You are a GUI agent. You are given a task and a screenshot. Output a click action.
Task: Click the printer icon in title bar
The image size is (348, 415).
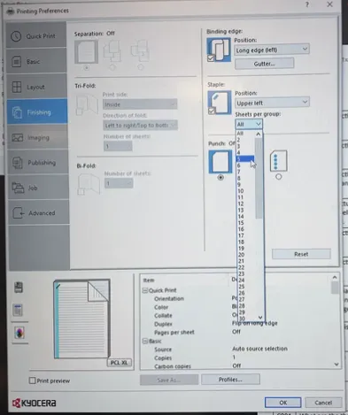point(11,12)
